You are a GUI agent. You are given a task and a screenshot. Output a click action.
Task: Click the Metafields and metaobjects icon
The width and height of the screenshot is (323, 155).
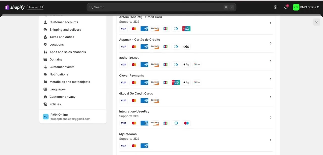[x=45, y=82]
